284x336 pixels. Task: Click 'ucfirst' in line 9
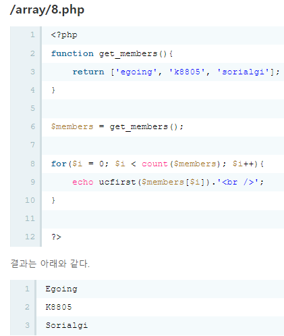point(117,182)
